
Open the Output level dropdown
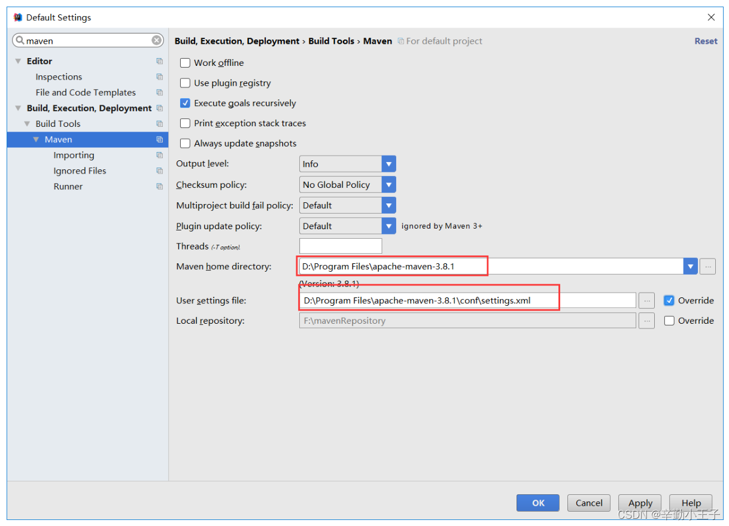pyautogui.click(x=389, y=164)
